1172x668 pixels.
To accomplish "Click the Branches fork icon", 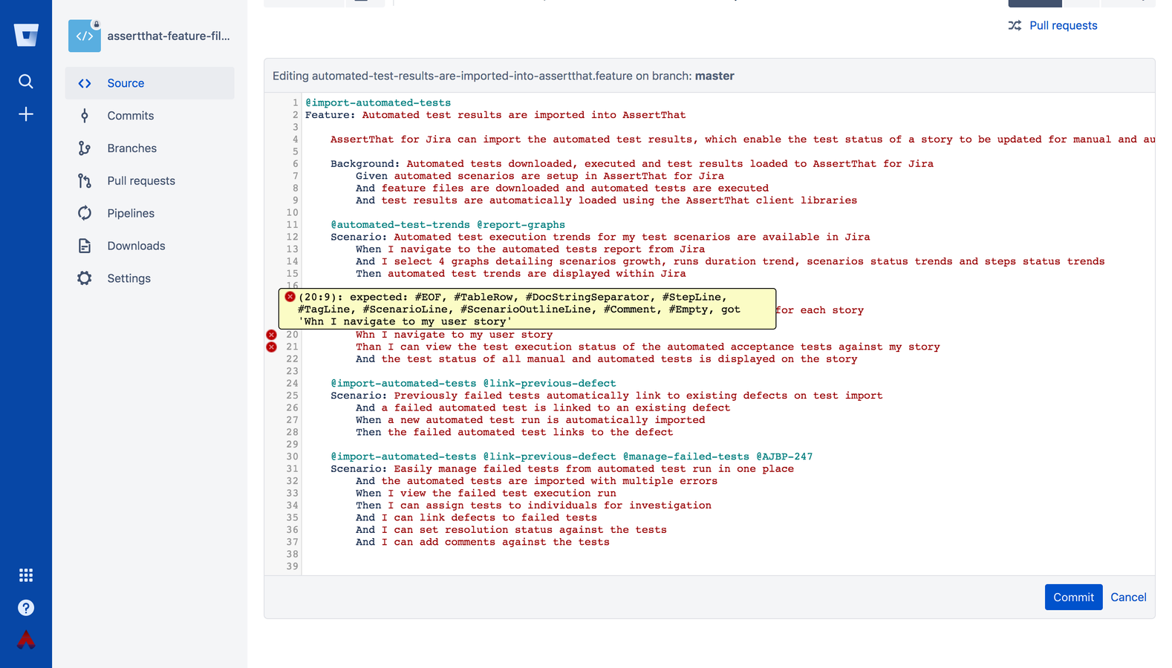I will 85,148.
